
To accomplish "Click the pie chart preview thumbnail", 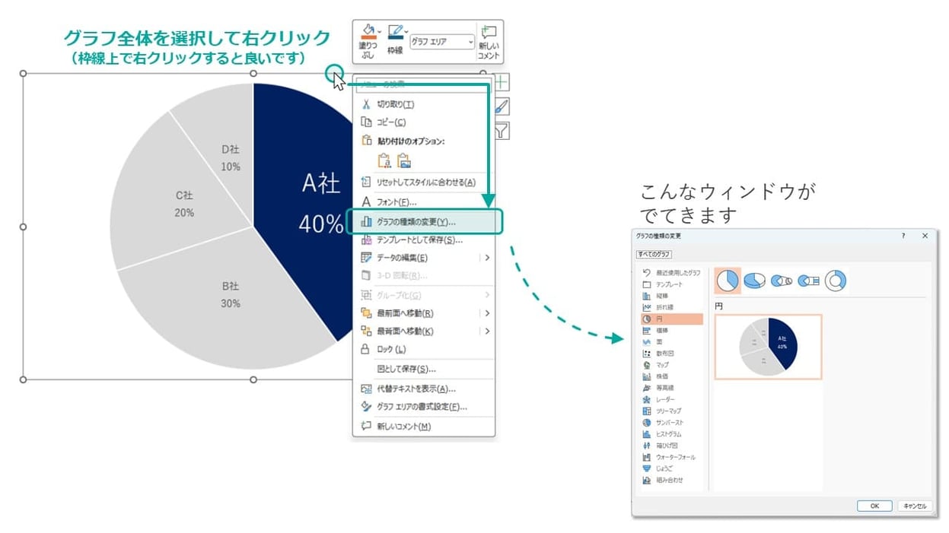I will (x=768, y=345).
